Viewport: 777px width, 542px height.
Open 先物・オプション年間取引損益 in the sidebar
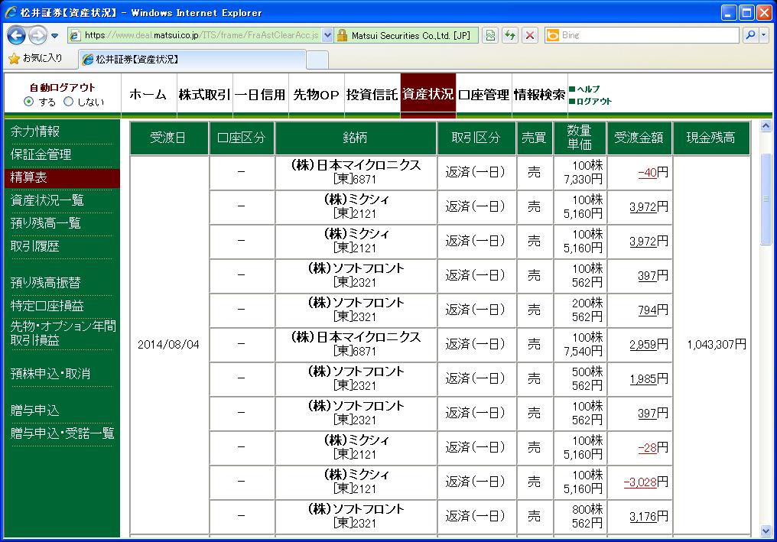pyautogui.click(x=63, y=333)
